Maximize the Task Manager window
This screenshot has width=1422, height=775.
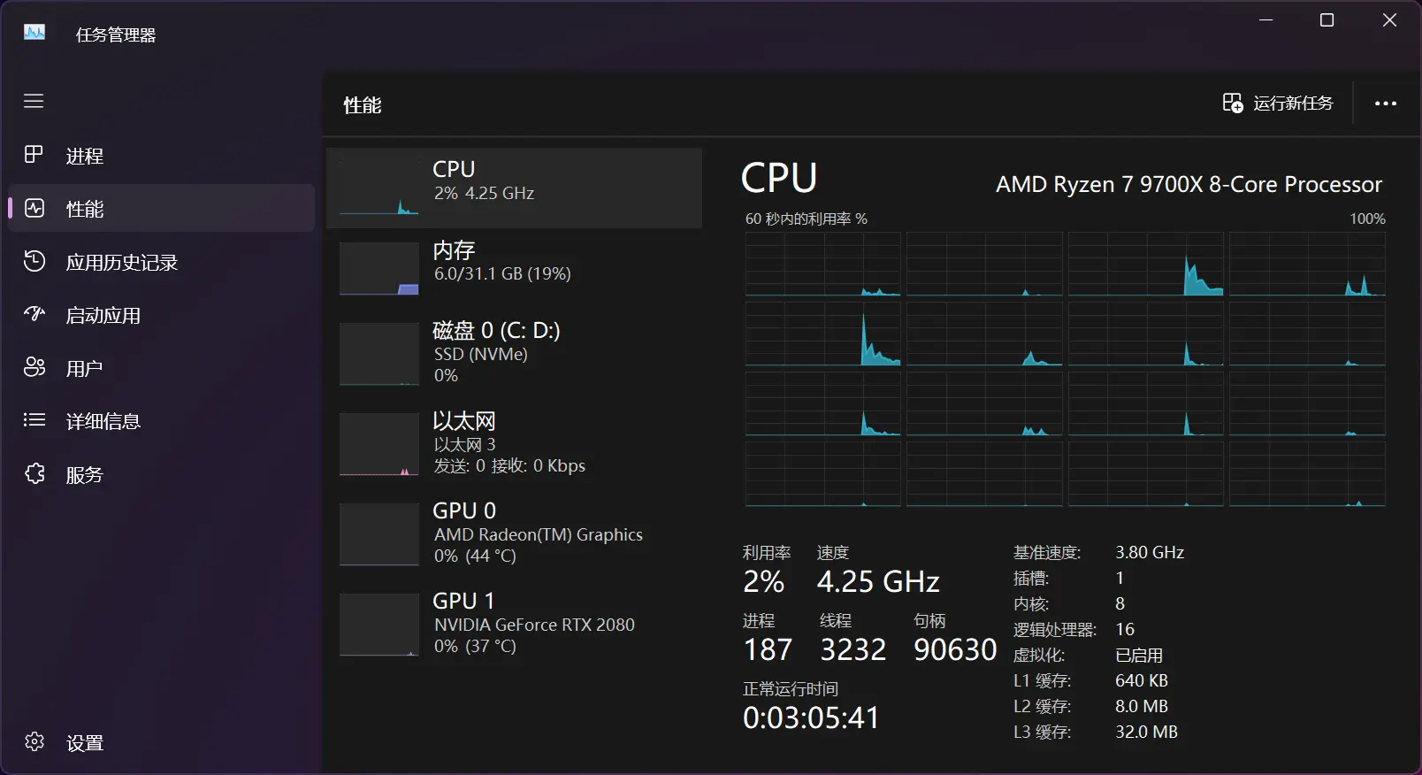pos(1326,19)
